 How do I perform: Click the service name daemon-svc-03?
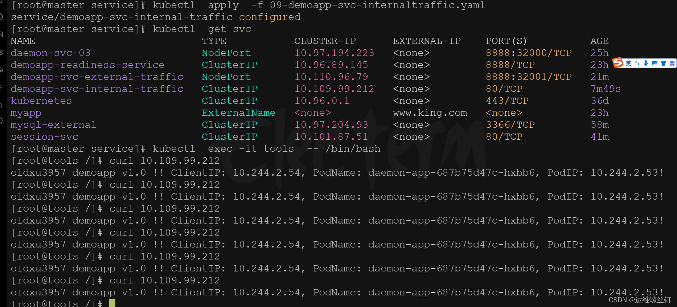click(x=51, y=53)
